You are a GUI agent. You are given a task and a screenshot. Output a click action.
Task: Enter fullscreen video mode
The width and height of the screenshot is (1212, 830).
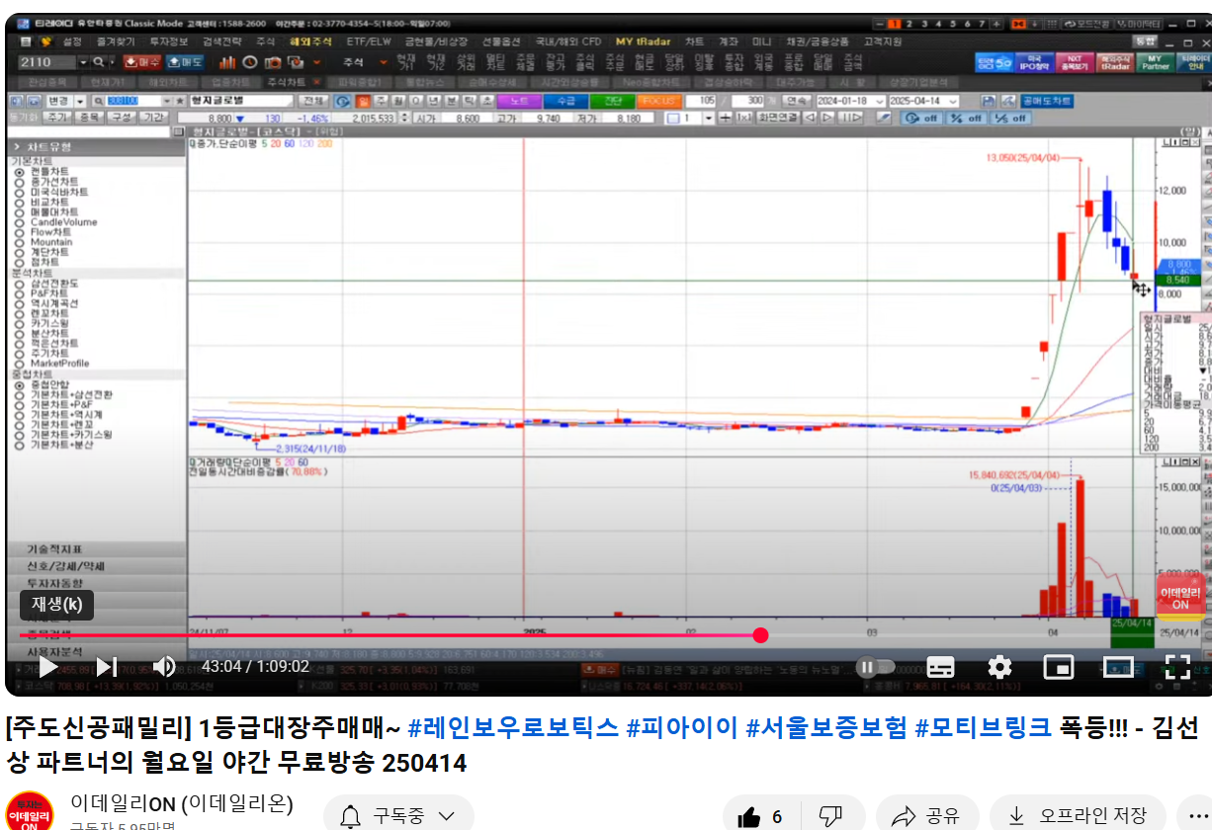[1176, 667]
